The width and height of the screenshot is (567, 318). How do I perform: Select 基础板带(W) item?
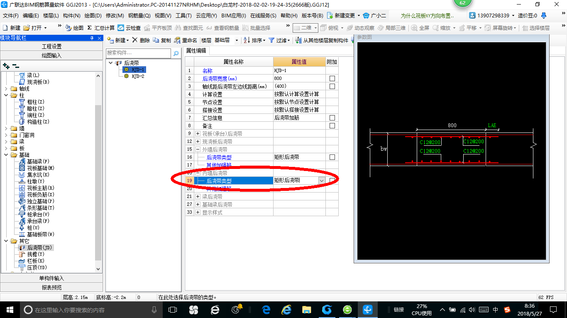tap(37, 234)
